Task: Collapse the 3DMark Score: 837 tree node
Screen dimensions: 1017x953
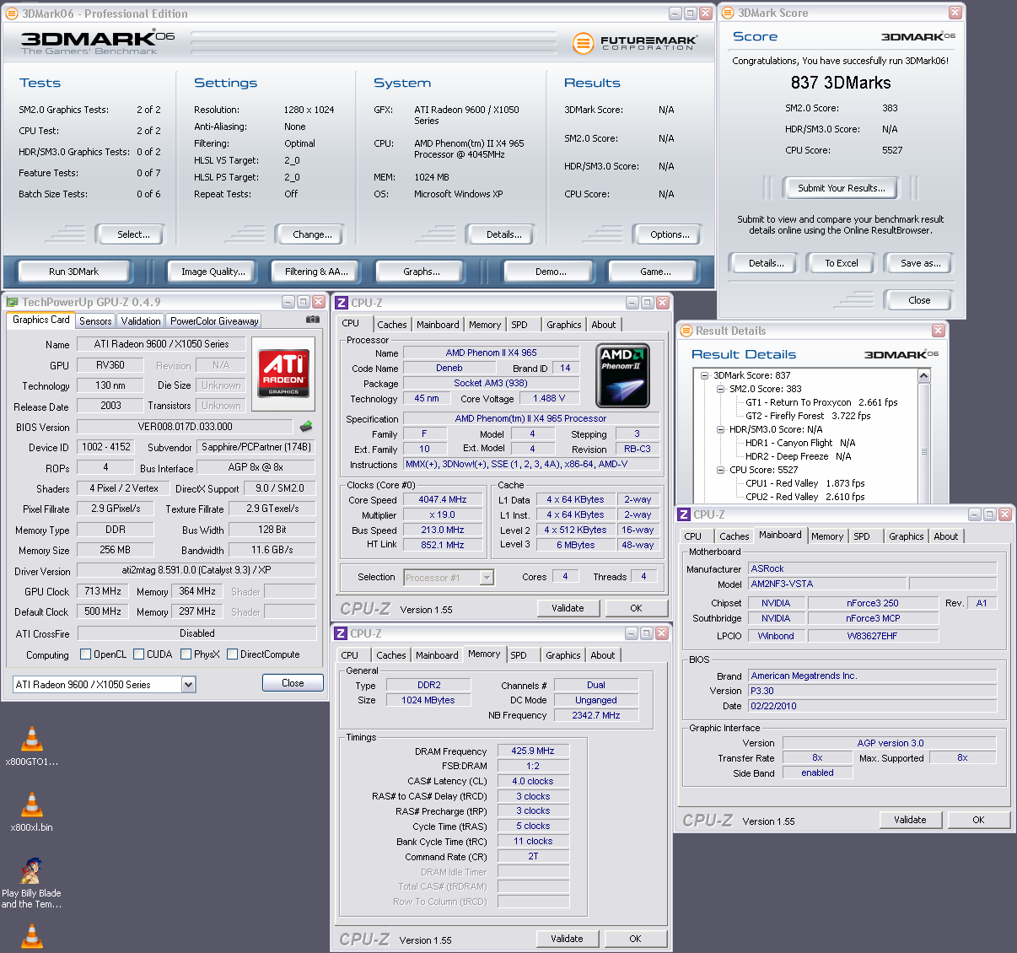Action: pyautogui.click(x=704, y=375)
